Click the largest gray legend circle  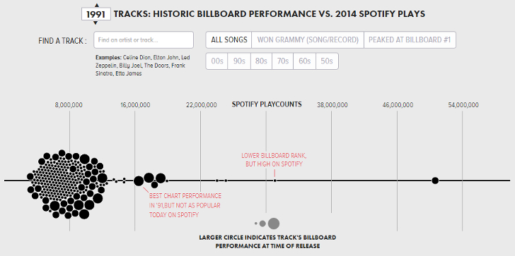(x=274, y=224)
